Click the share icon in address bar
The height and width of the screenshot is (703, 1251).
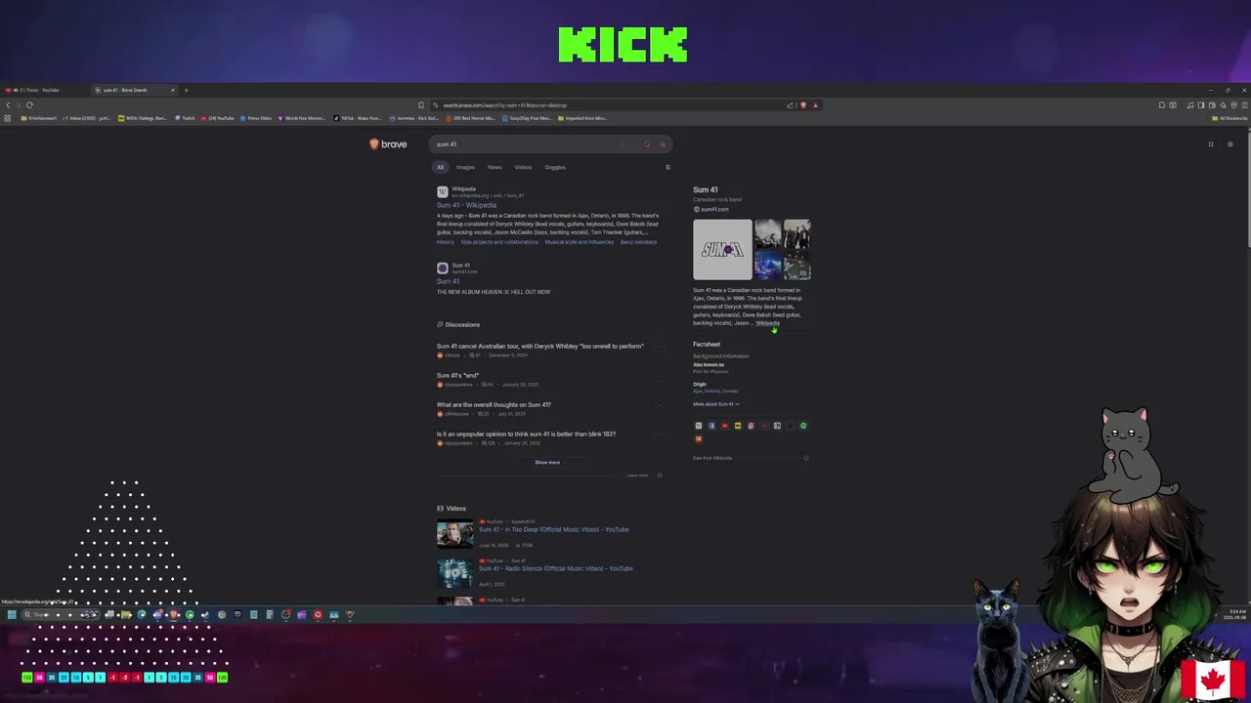click(x=790, y=105)
